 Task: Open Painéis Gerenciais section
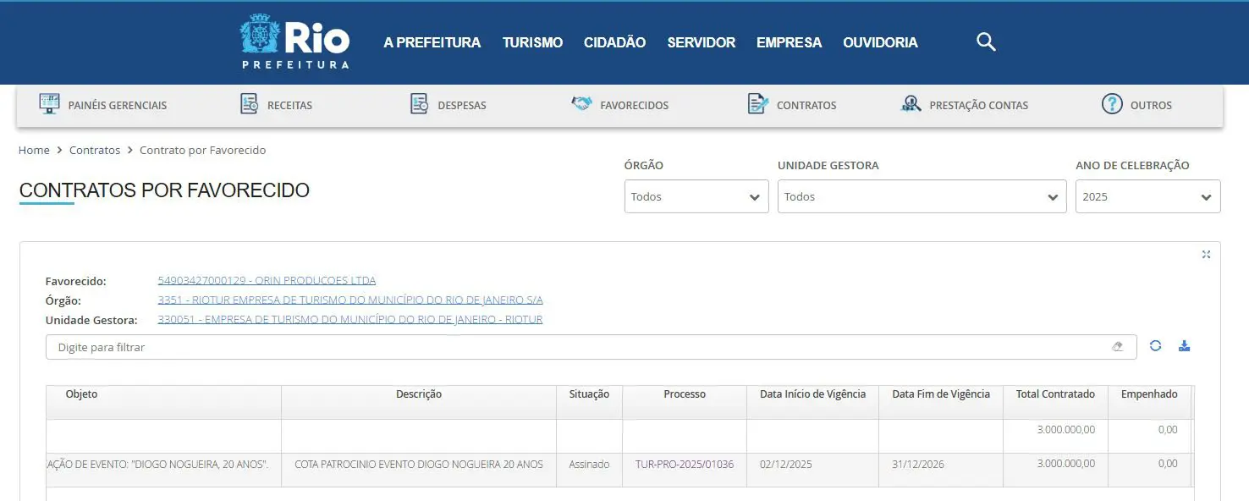[x=118, y=106]
